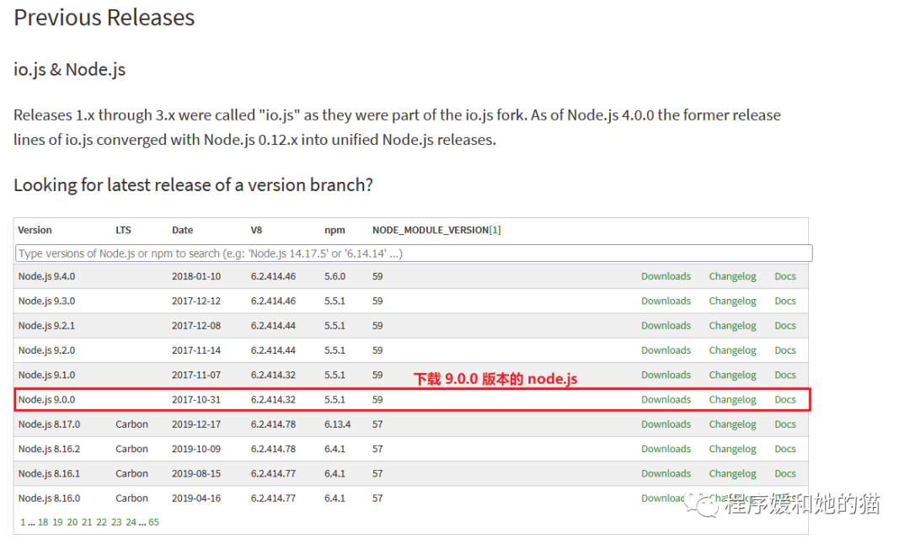Image resolution: width=910 pixels, height=544 pixels.
Task: Open Downloads for Node.js 9.2.0
Action: pos(666,350)
